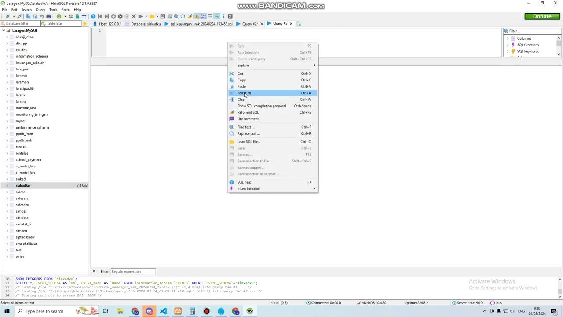Click the Print toolbar icon

coord(48,16)
